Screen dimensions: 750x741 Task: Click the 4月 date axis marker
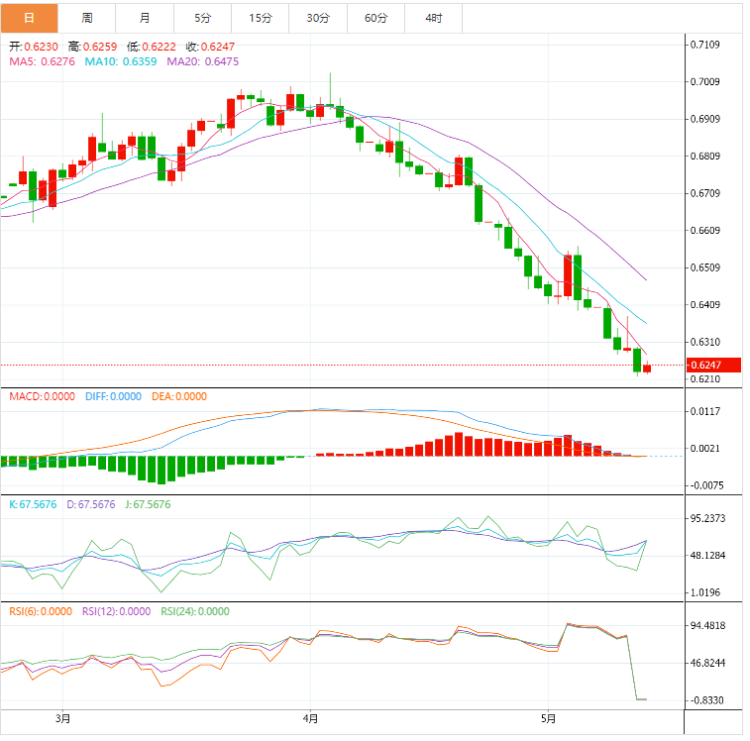pos(310,719)
